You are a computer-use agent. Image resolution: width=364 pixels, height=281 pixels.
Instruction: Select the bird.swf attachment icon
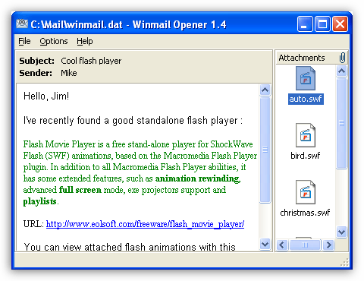[306, 135]
